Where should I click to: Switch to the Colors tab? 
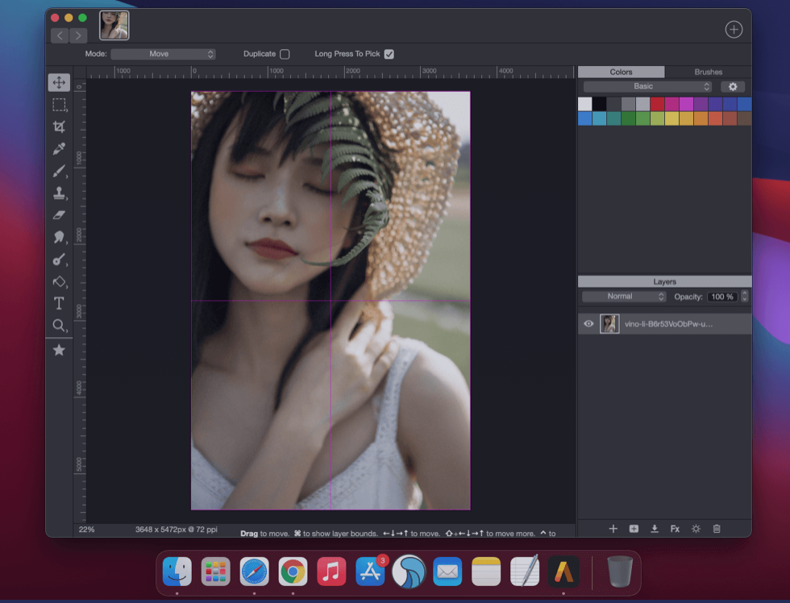(621, 72)
